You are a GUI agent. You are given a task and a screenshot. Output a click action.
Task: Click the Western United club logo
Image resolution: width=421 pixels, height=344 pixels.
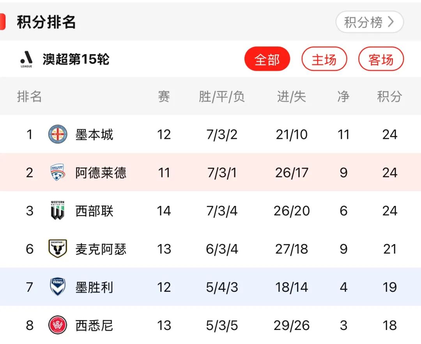(58, 211)
